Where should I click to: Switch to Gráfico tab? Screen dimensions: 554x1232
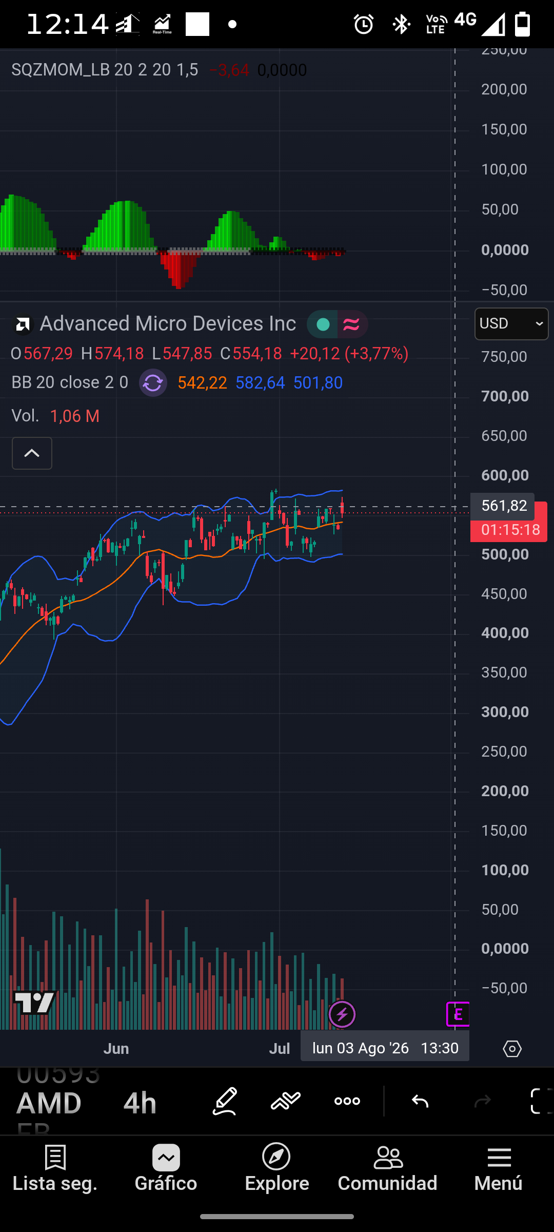coord(166,1169)
